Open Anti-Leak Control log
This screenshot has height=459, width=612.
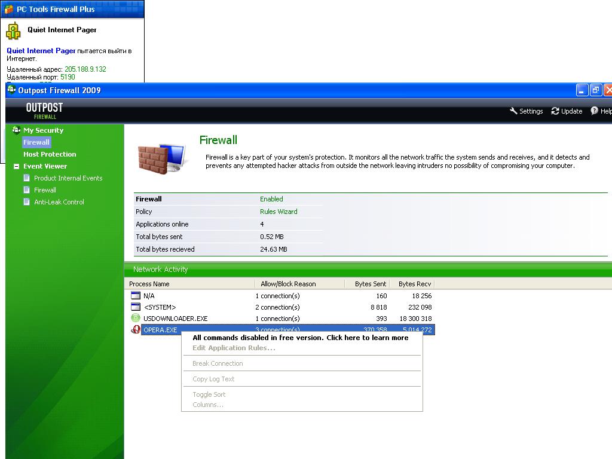pos(59,202)
